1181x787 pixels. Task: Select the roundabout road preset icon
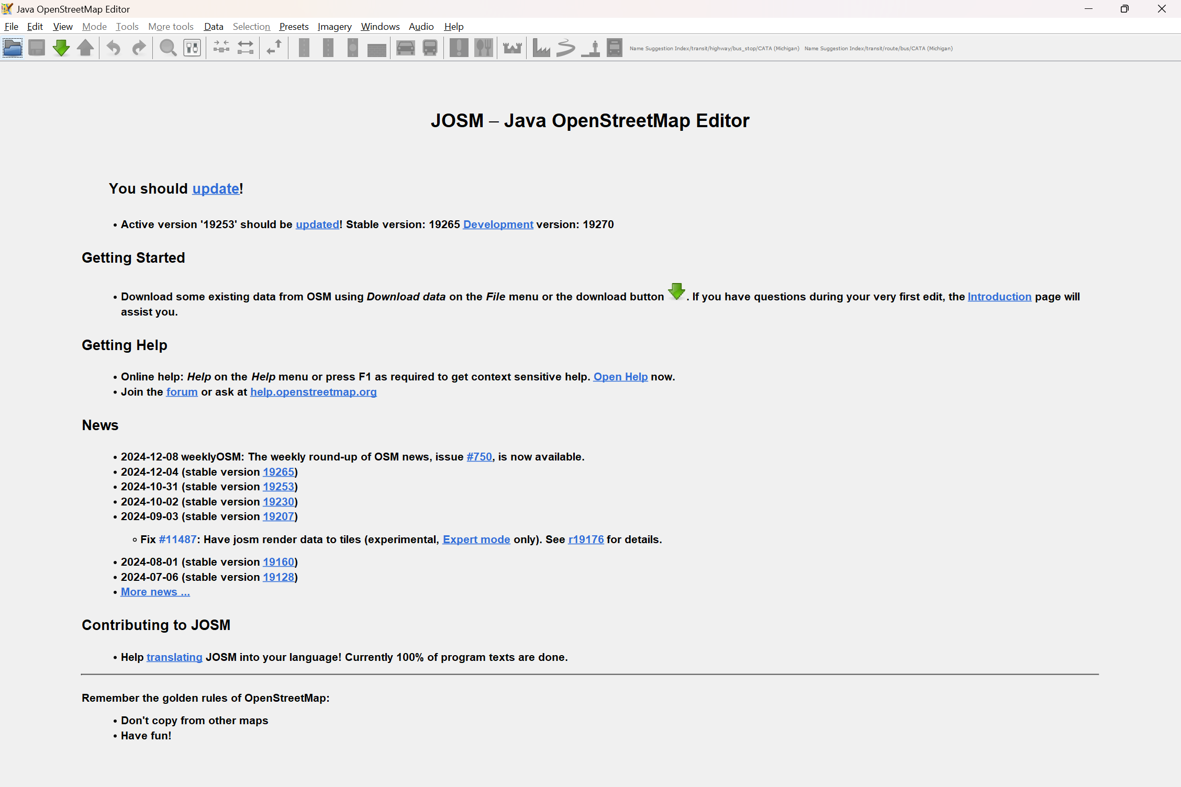353,48
